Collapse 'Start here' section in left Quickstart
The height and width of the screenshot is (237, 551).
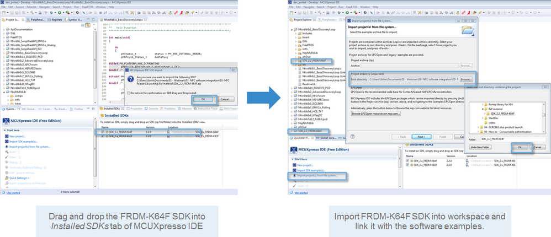(4, 131)
